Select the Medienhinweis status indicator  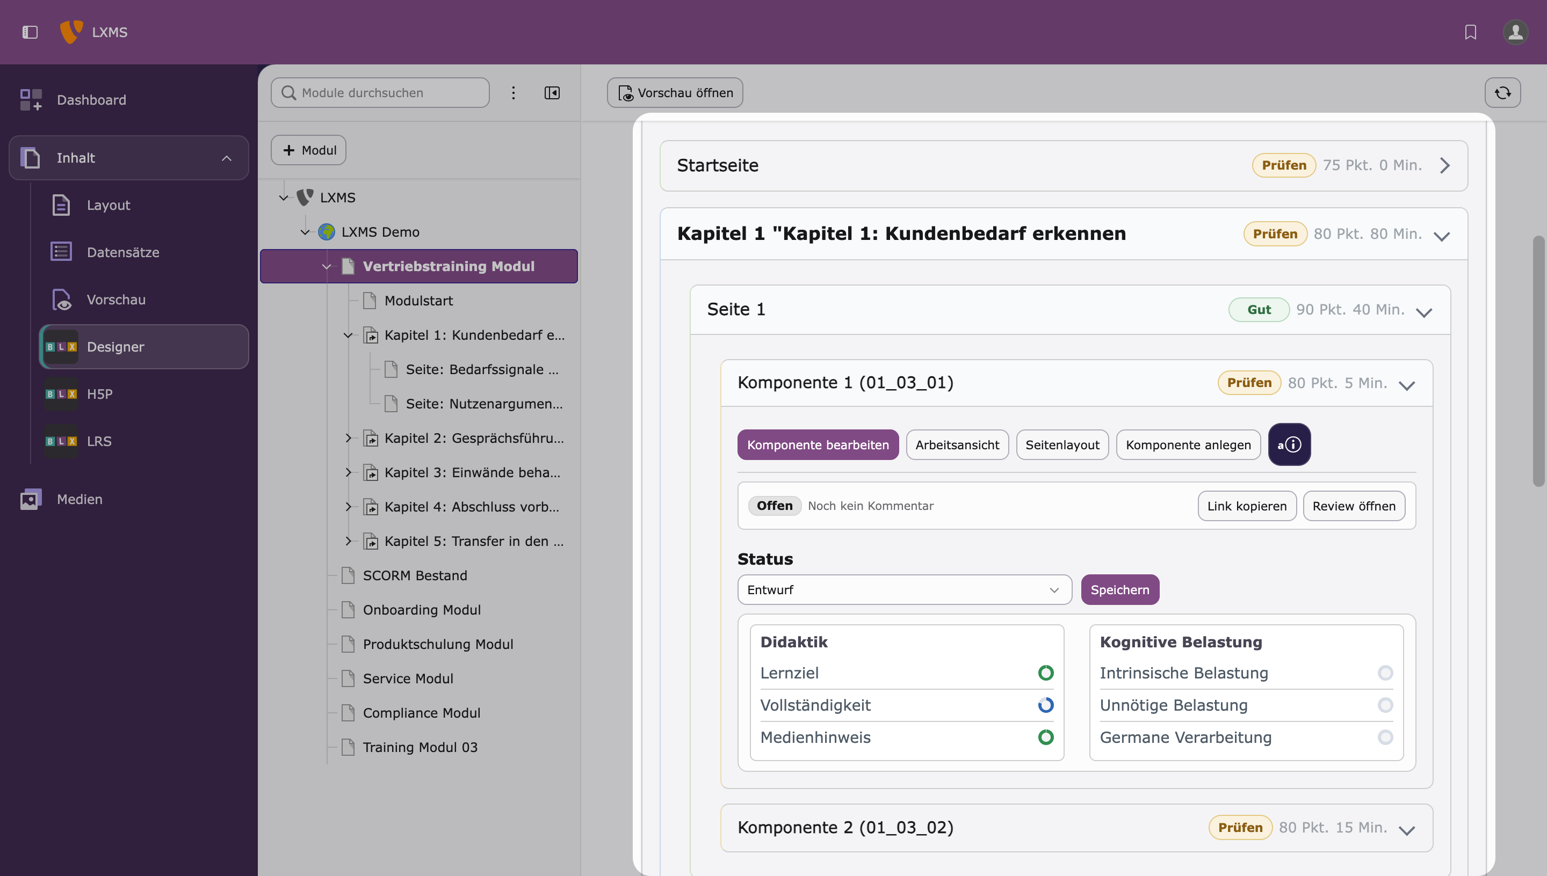pyautogui.click(x=1046, y=737)
